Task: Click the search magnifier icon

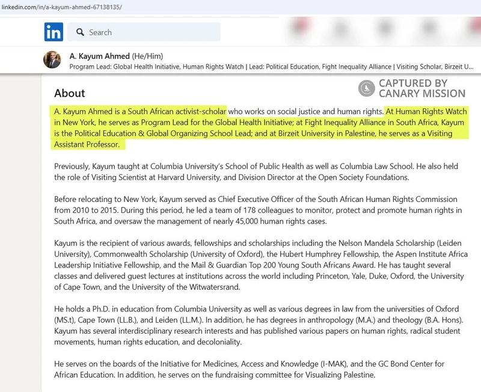Action: 80,32
